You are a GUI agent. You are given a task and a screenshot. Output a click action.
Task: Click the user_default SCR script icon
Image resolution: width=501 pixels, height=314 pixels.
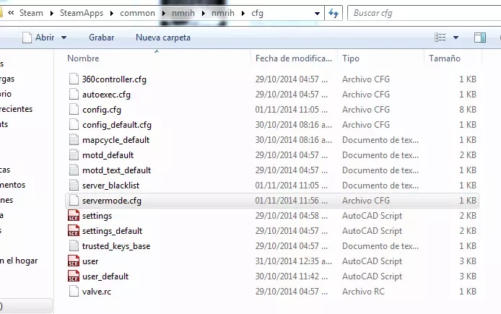click(x=74, y=276)
